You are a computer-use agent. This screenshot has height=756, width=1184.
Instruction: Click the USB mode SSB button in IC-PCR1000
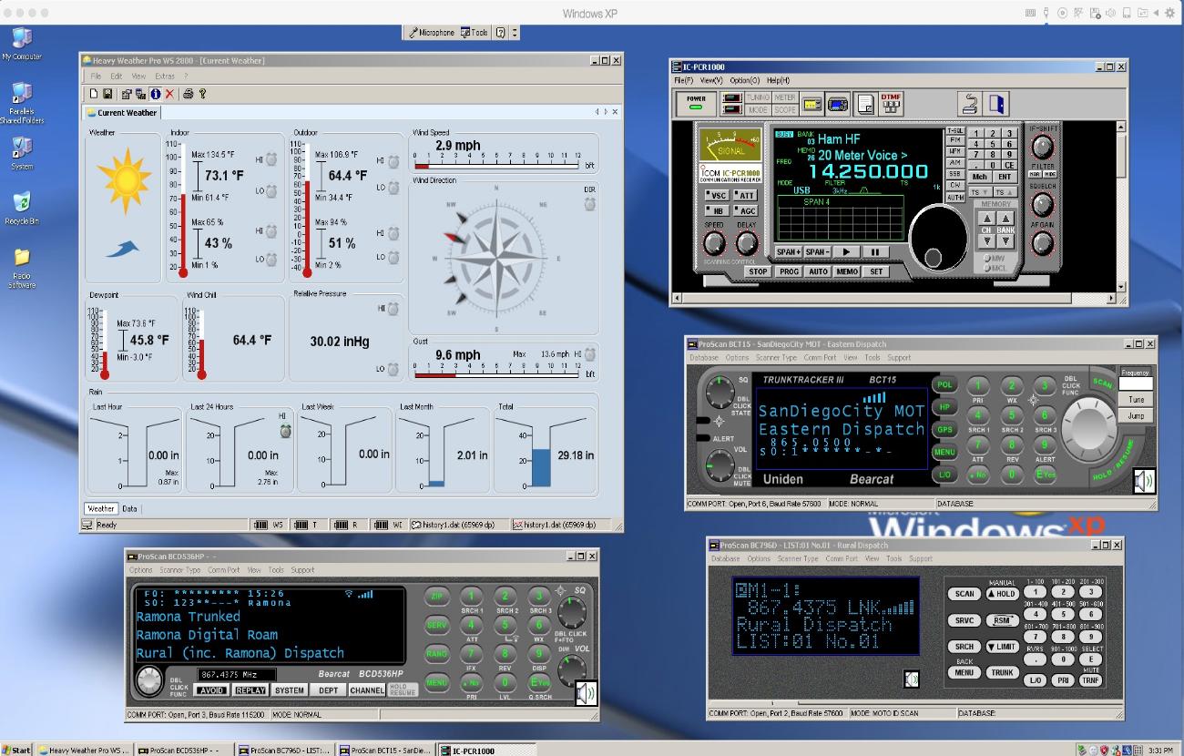pos(955,174)
